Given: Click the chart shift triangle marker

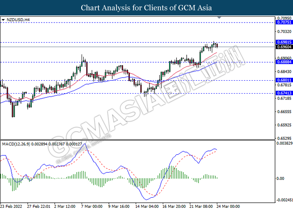Looking at the screenshot, I should (x=219, y=18).
